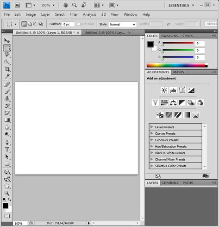Add a Color Balance adjustment

[173, 103]
